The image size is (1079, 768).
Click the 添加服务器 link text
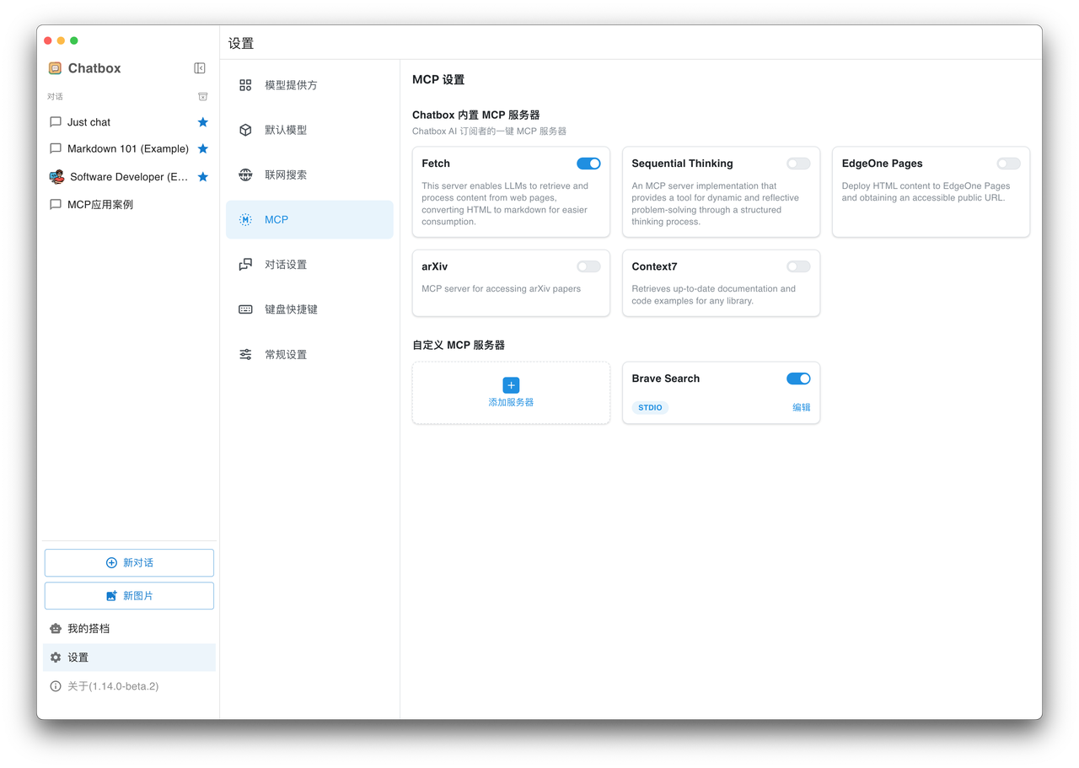(511, 402)
